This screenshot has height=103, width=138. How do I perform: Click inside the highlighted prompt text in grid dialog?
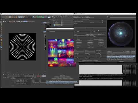click(62, 82)
